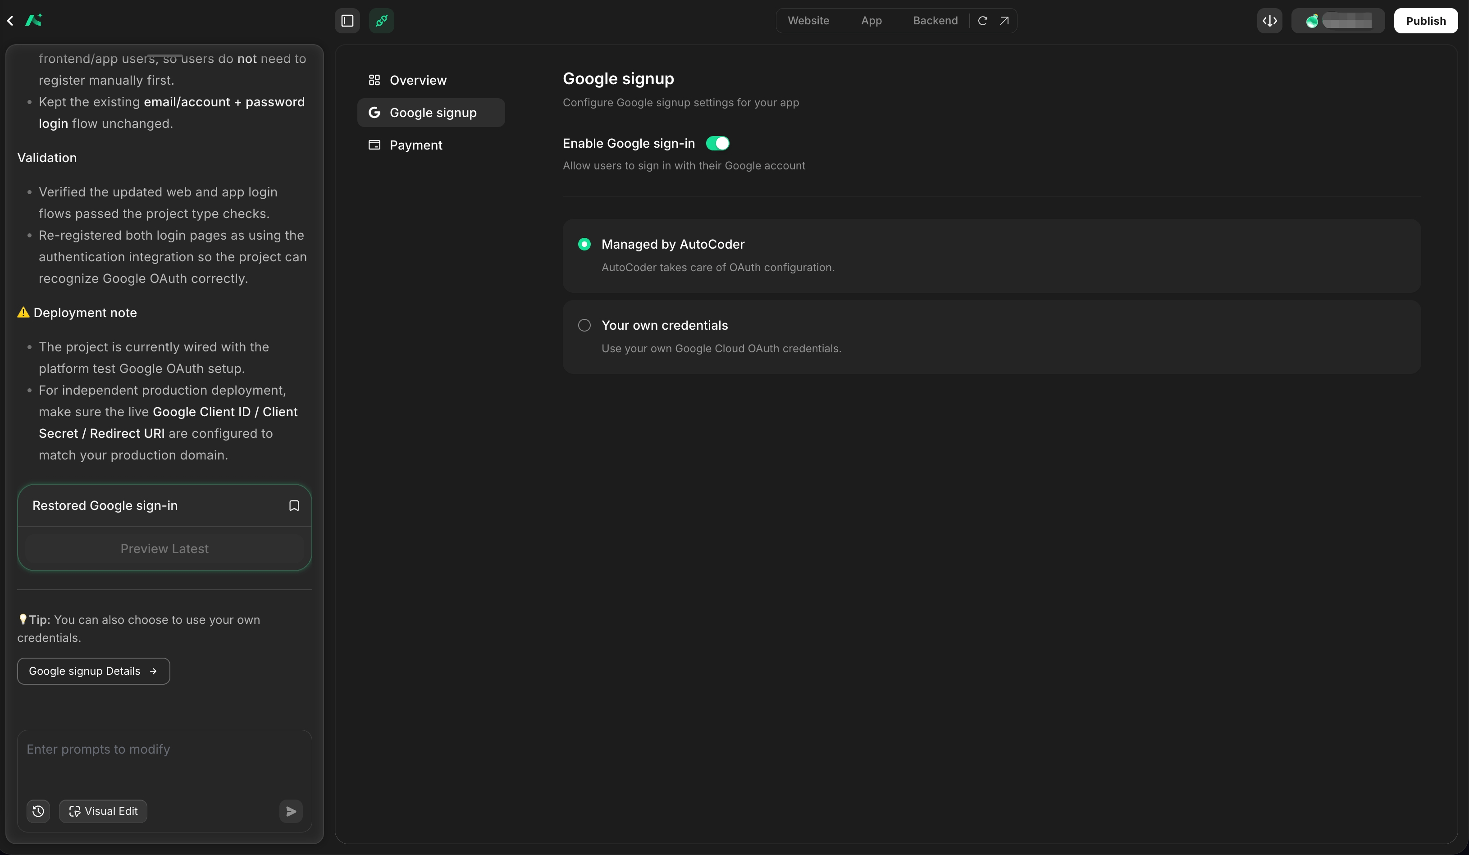1469x855 pixels.
Task: Publish the project
Action: 1426,21
